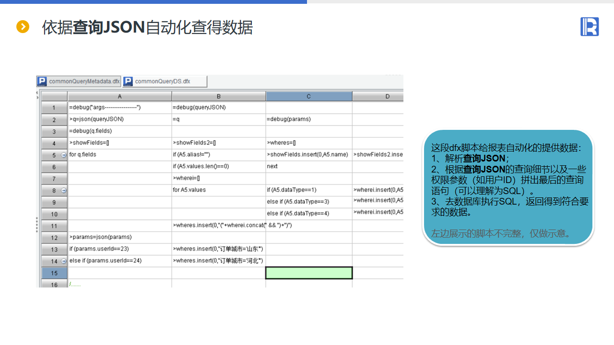
Task: Select the cell containing next
Action: (309, 167)
